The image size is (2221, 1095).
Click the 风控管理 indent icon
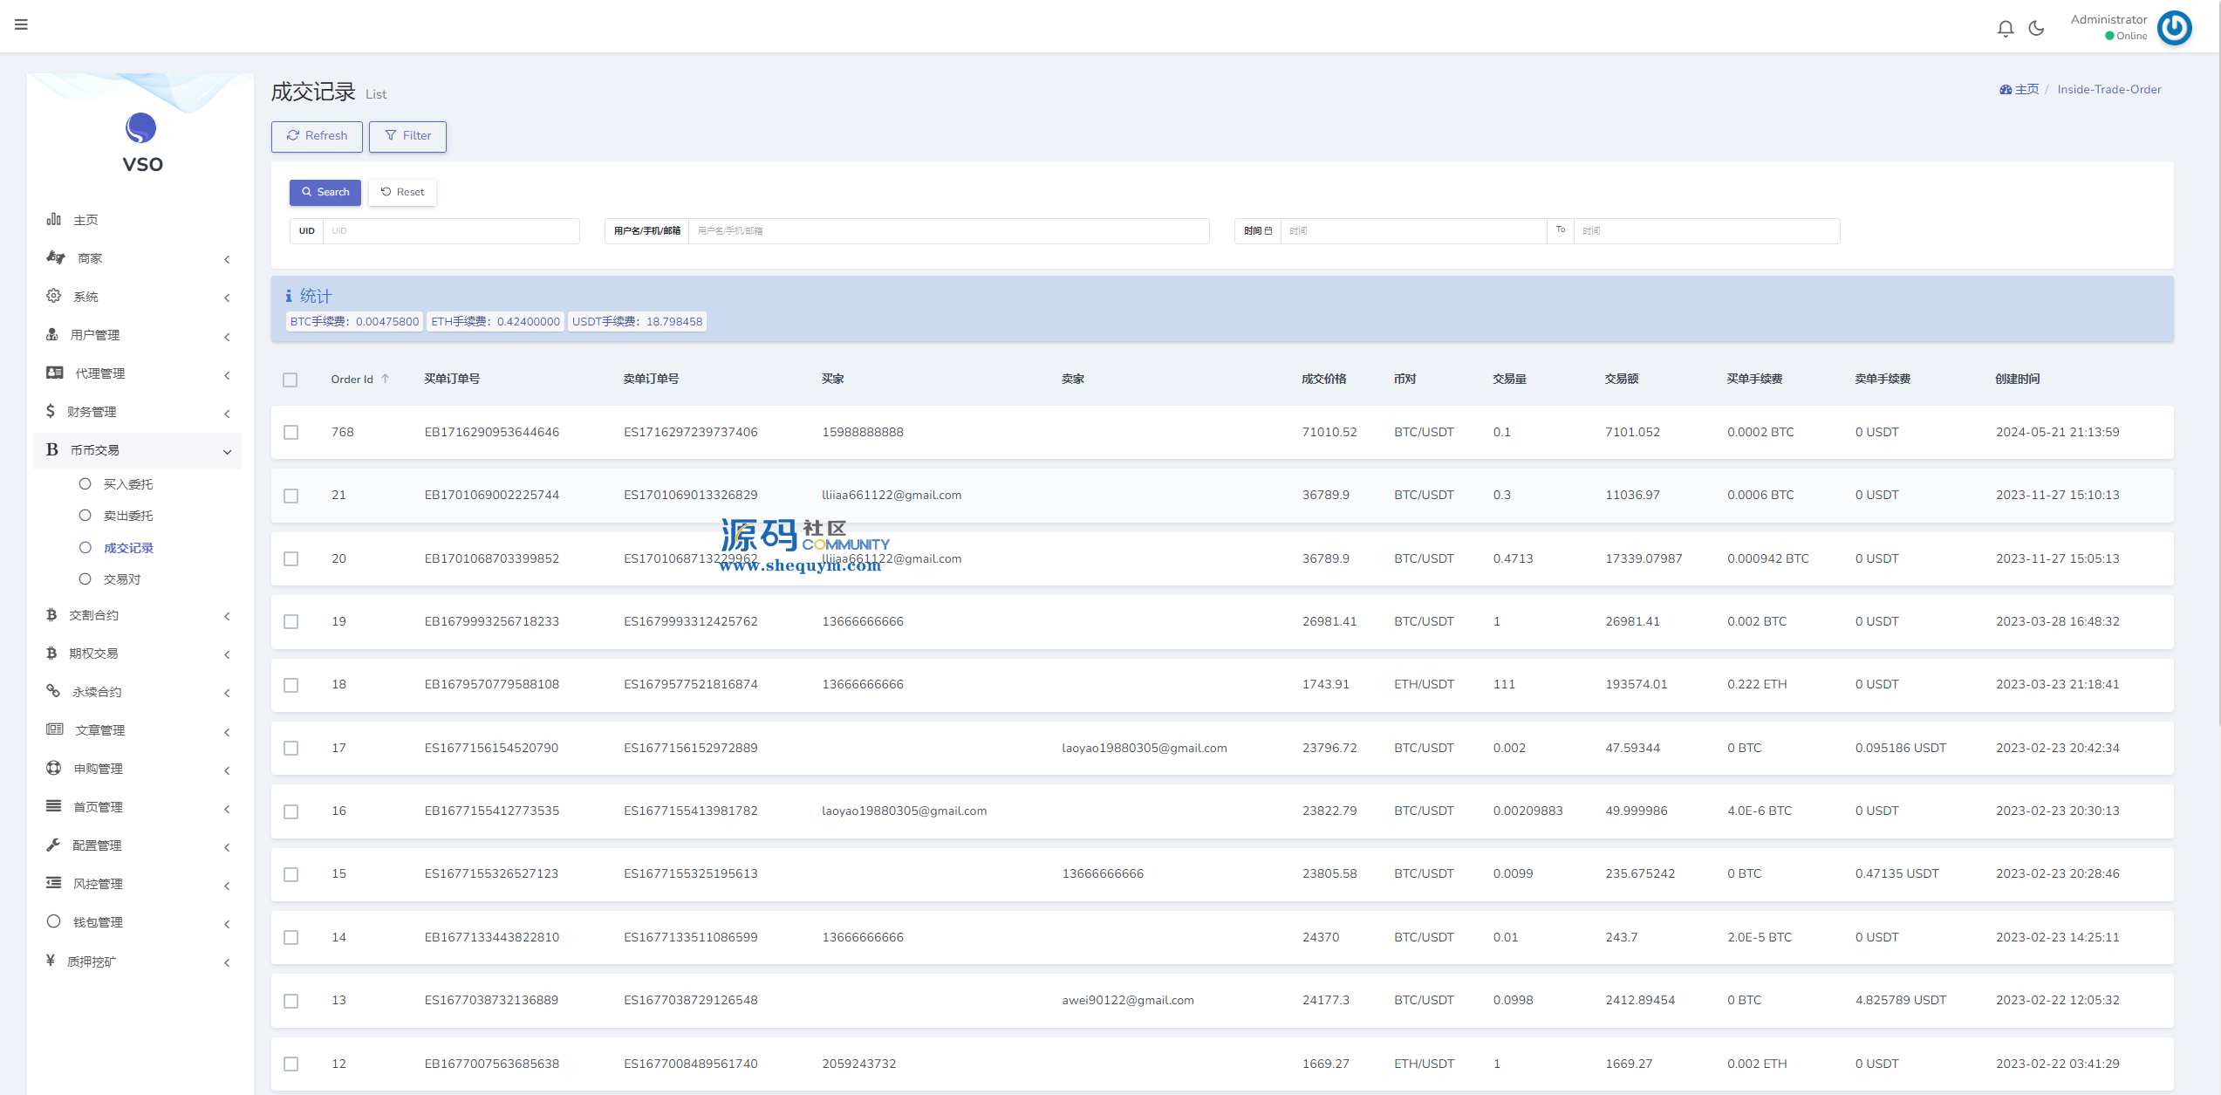54,883
